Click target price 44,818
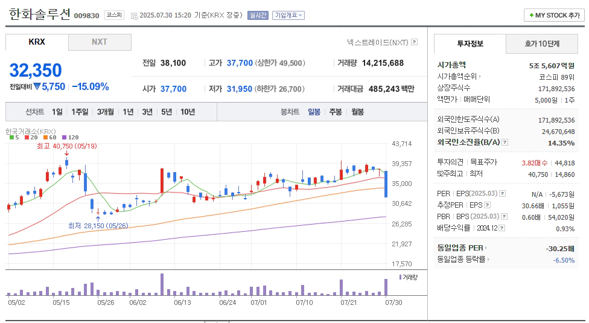 click(565, 163)
